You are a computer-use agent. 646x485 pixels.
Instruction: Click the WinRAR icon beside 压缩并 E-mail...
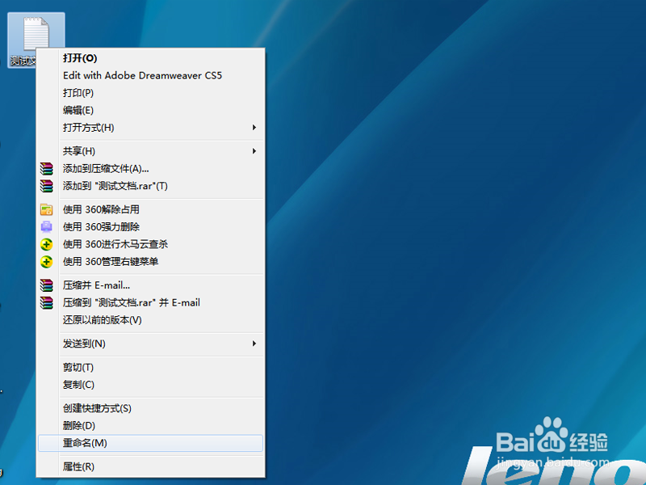[x=47, y=285]
